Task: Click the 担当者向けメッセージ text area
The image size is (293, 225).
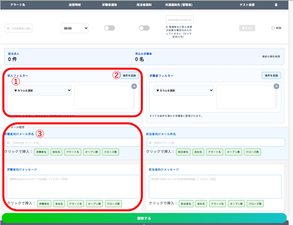Action: tap(215, 187)
